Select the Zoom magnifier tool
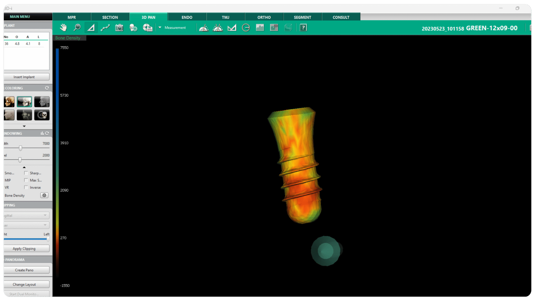 [x=77, y=28]
